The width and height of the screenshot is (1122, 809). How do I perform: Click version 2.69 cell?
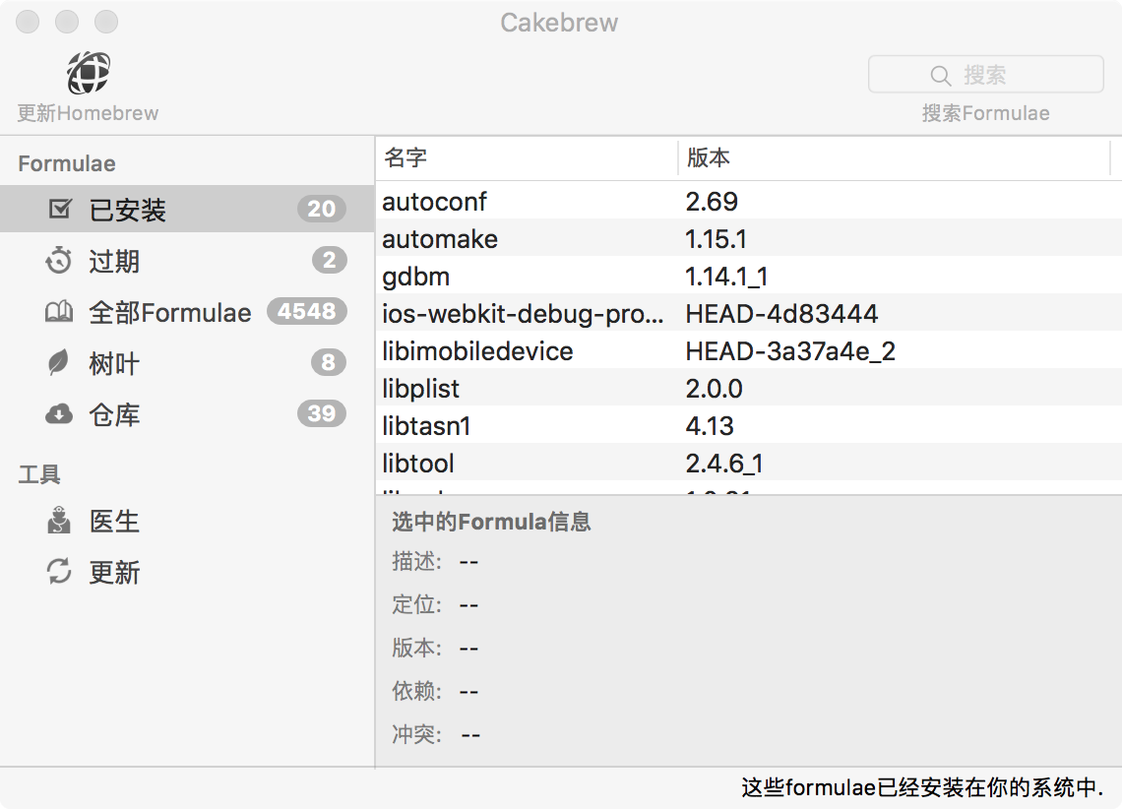[x=712, y=202]
